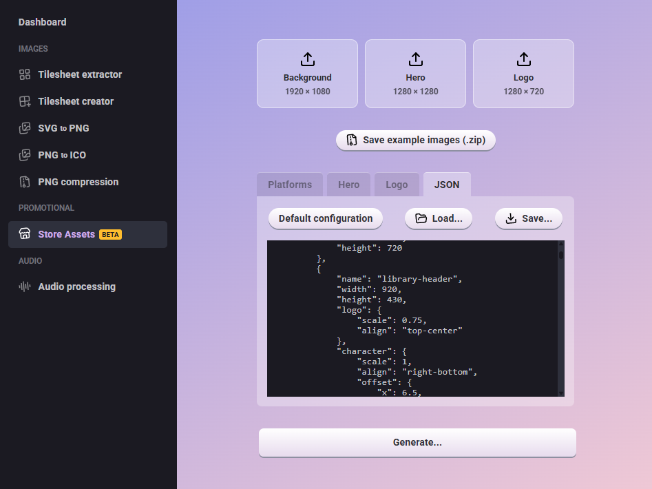Click the Audio processing waveform icon
This screenshot has height=489, width=652.
[x=25, y=287]
